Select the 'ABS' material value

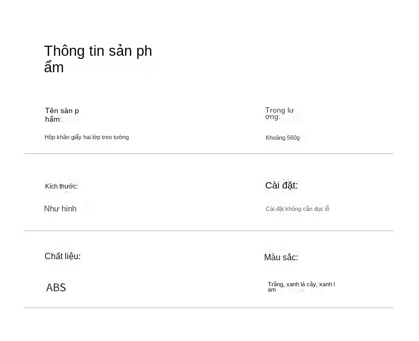[x=56, y=288]
